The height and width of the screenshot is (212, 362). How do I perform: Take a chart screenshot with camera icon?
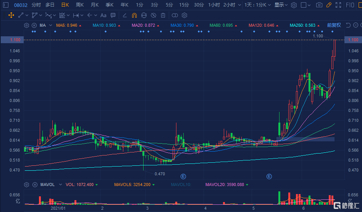click(x=319, y=5)
